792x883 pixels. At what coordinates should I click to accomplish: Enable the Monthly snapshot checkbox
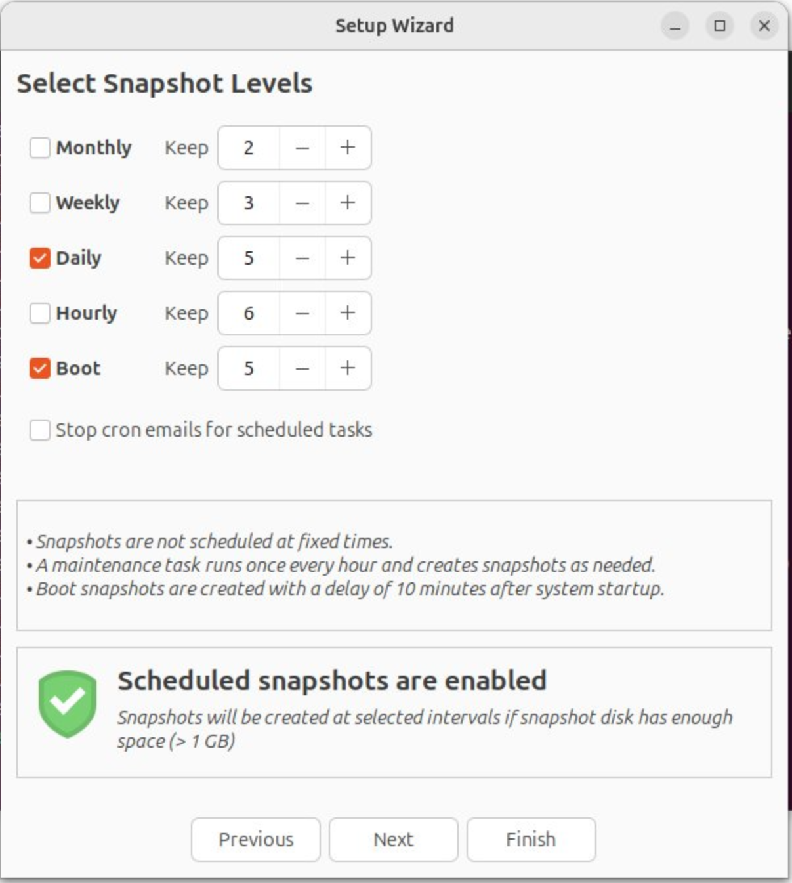tap(40, 148)
